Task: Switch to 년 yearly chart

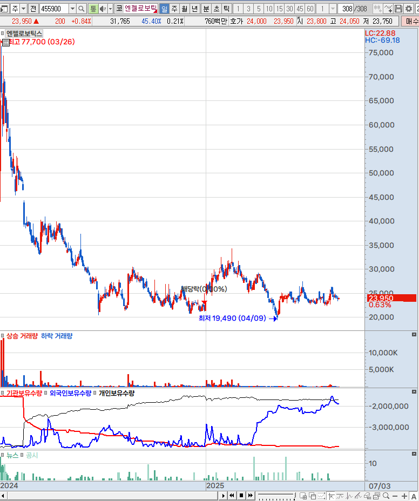Action: point(195,9)
